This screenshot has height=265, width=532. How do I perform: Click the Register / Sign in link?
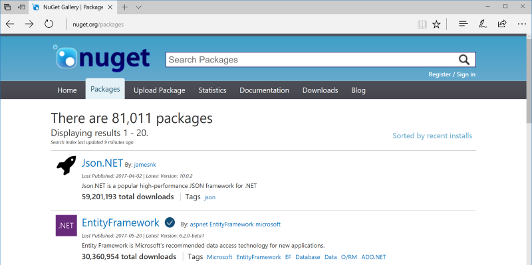(452, 74)
